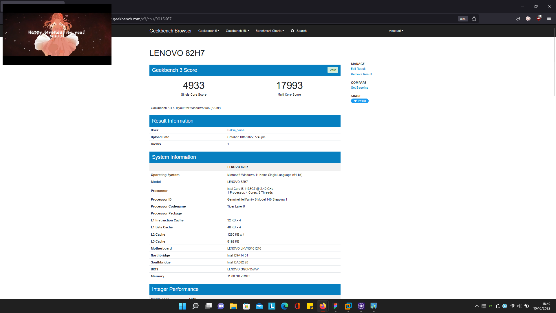556x313 pixels.
Task: Launch Microsoft Edge from taskbar
Action: [285, 306]
